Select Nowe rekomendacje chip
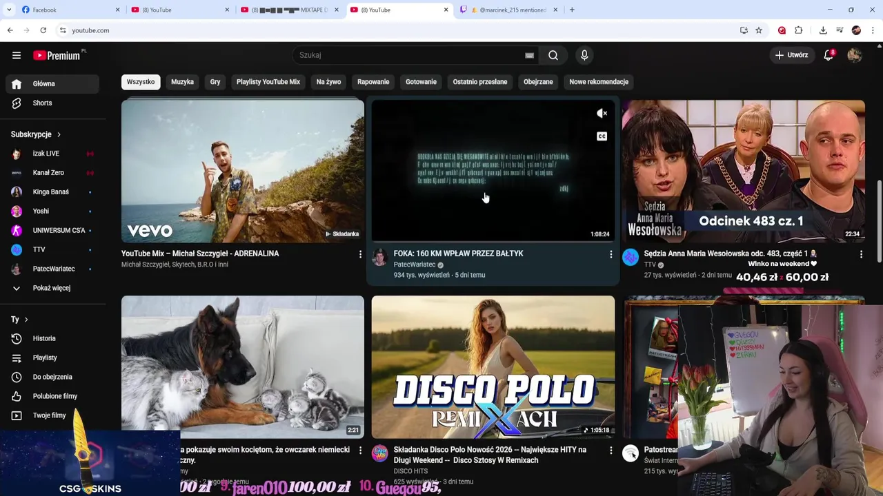883x496 pixels. (x=599, y=81)
